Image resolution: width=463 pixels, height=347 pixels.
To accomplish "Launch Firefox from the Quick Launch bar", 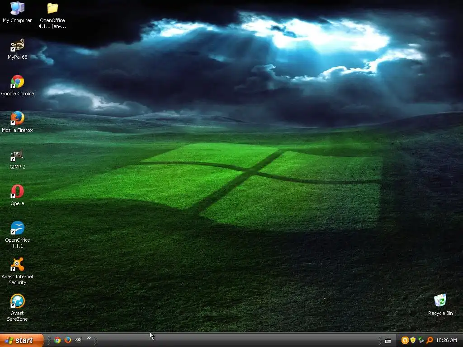I will [68, 340].
